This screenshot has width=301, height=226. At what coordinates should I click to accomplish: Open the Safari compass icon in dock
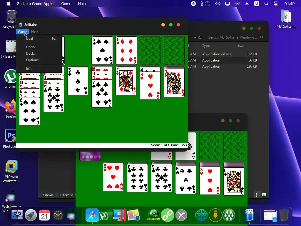pyautogui.click(x=92, y=215)
